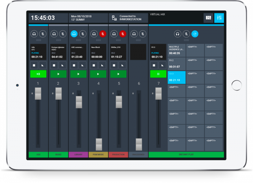
Task: Enable headphone monitoring on channel 5
Action: pos(114,34)
